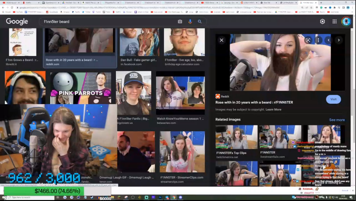Open the Amazon bookmark

coord(65,12)
